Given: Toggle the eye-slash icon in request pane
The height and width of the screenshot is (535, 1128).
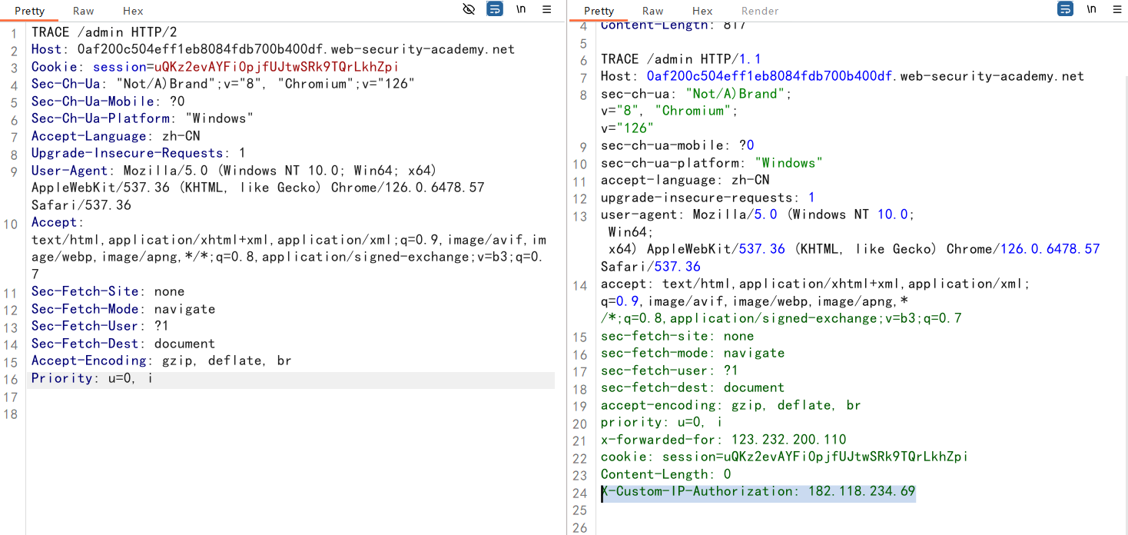Looking at the screenshot, I should point(469,9).
